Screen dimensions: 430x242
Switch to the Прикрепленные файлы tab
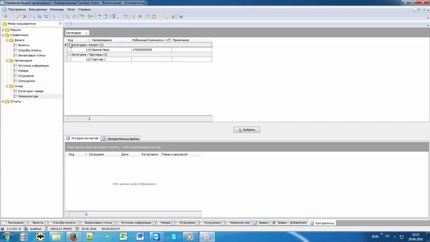120,138
